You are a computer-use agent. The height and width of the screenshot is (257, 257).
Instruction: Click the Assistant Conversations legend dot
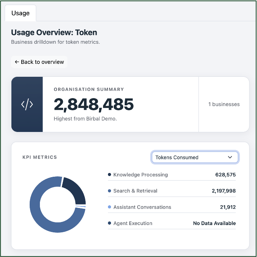(x=109, y=207)
